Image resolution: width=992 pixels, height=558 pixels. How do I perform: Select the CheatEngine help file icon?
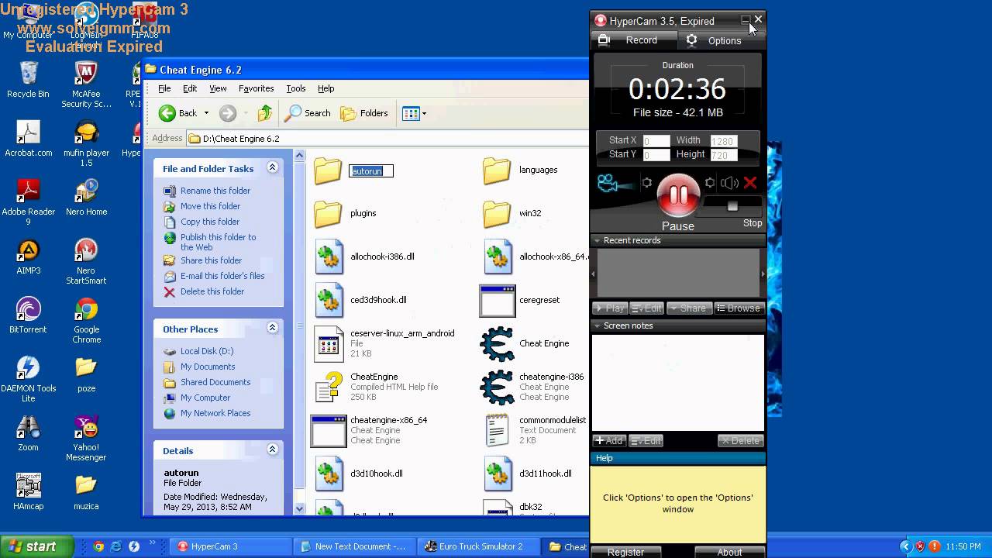[329, 387]
